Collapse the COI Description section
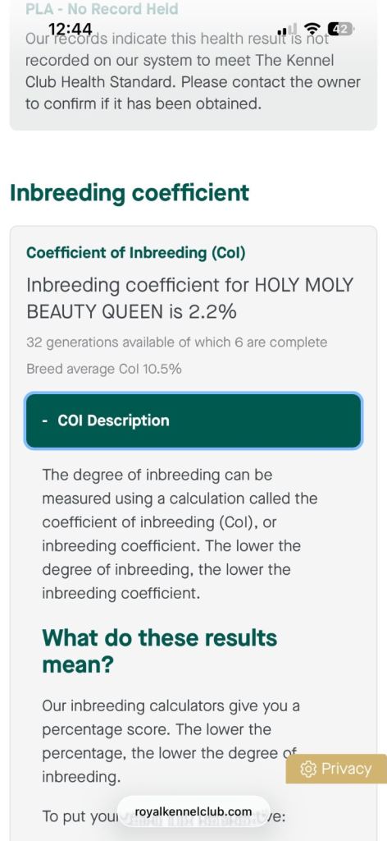Screen dimensions: 387x841 click(193, 420)
